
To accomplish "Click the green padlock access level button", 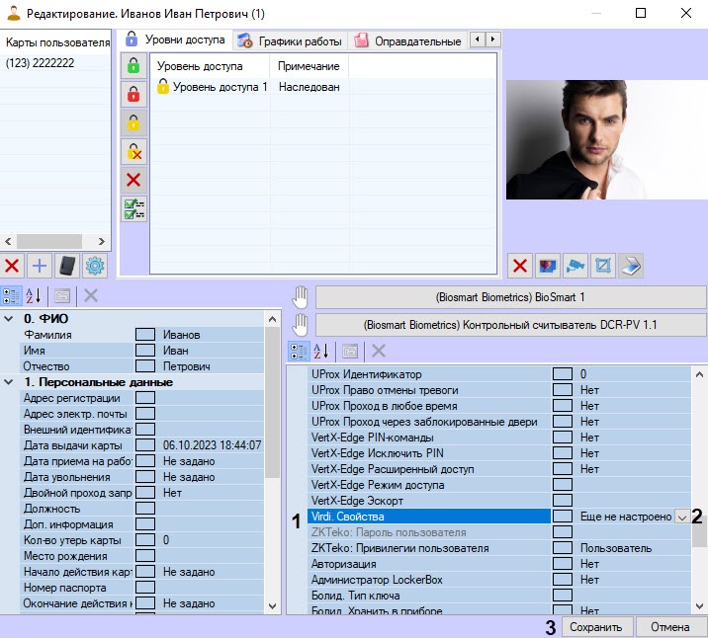I will [x=133, y=66].
